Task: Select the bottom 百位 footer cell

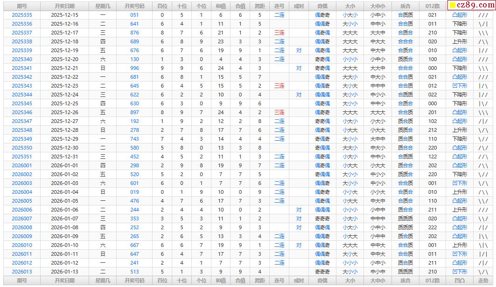Action: (x=162, y=280)
